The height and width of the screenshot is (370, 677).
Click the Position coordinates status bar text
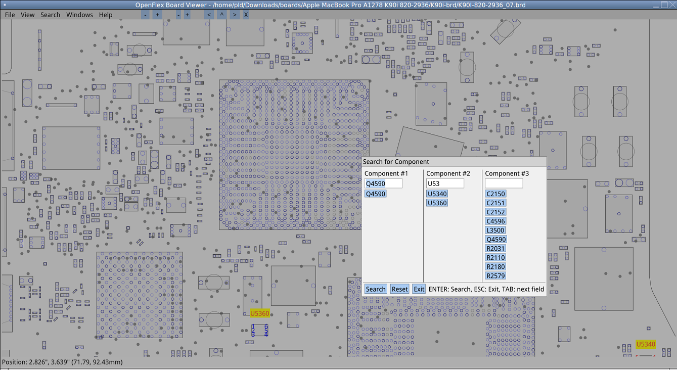pos(62,362)
